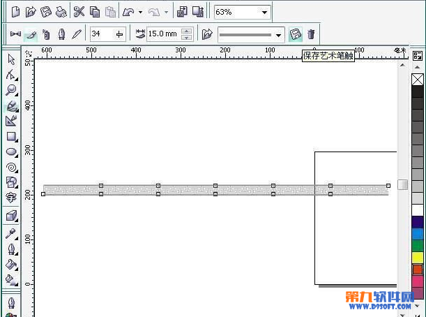
Task: Click the ruler origin corner icon
Action: (x=29, y=53)
